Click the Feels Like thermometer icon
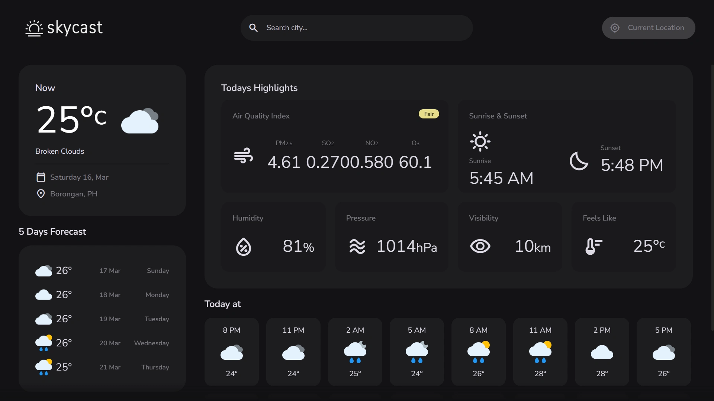This screenshot has height=401, width=714. coord(594,246)
